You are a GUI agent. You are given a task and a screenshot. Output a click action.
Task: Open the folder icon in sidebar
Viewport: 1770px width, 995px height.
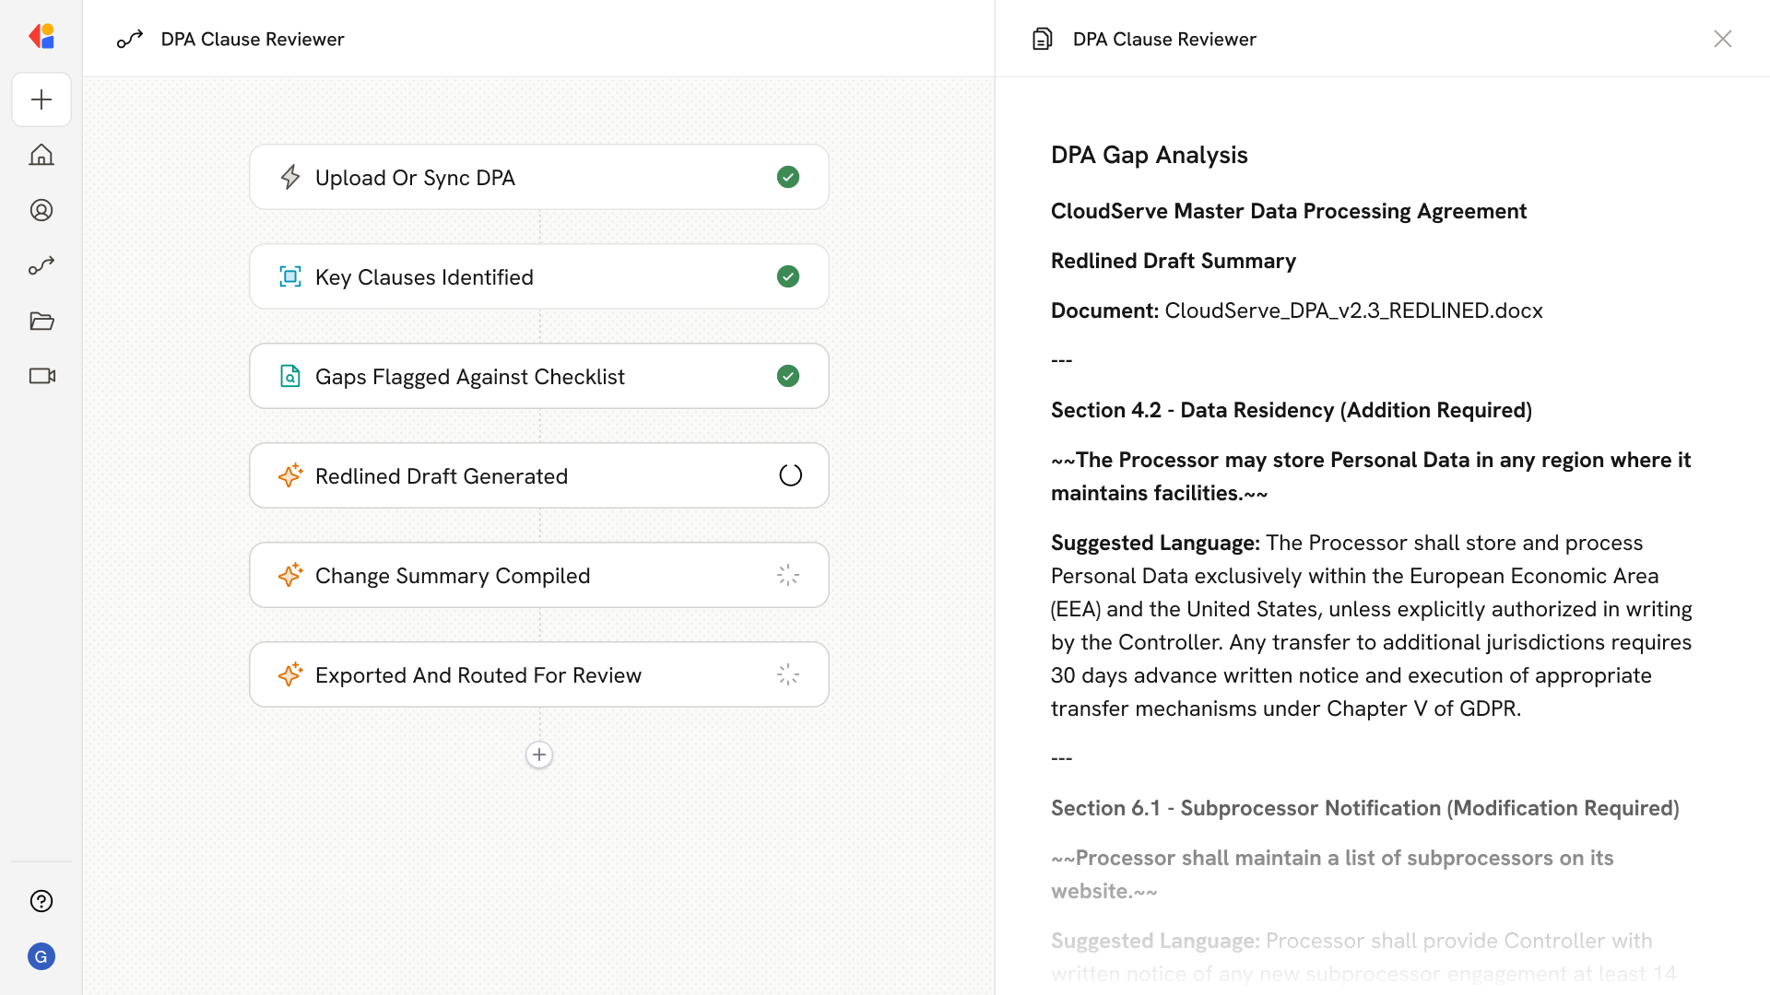tap(41, 321)
